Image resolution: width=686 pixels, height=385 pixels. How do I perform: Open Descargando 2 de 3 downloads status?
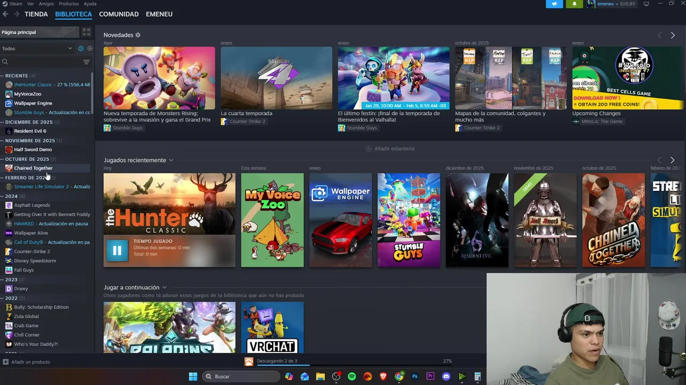[277, 361]
